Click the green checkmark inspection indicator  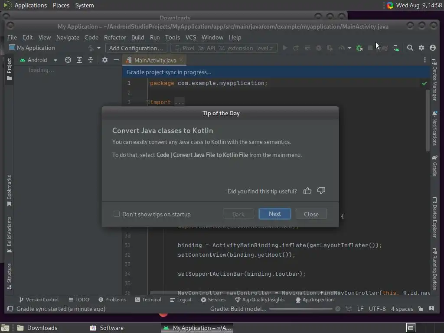(x=424, y=83)
